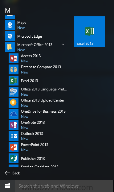Select the OneNote 2013 text label

coord(33,123)
